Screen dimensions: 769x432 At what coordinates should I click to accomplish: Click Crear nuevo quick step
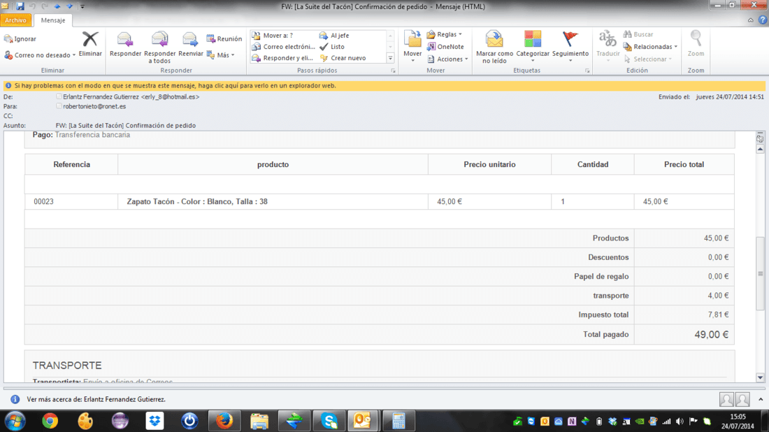(x=343, y=58)
